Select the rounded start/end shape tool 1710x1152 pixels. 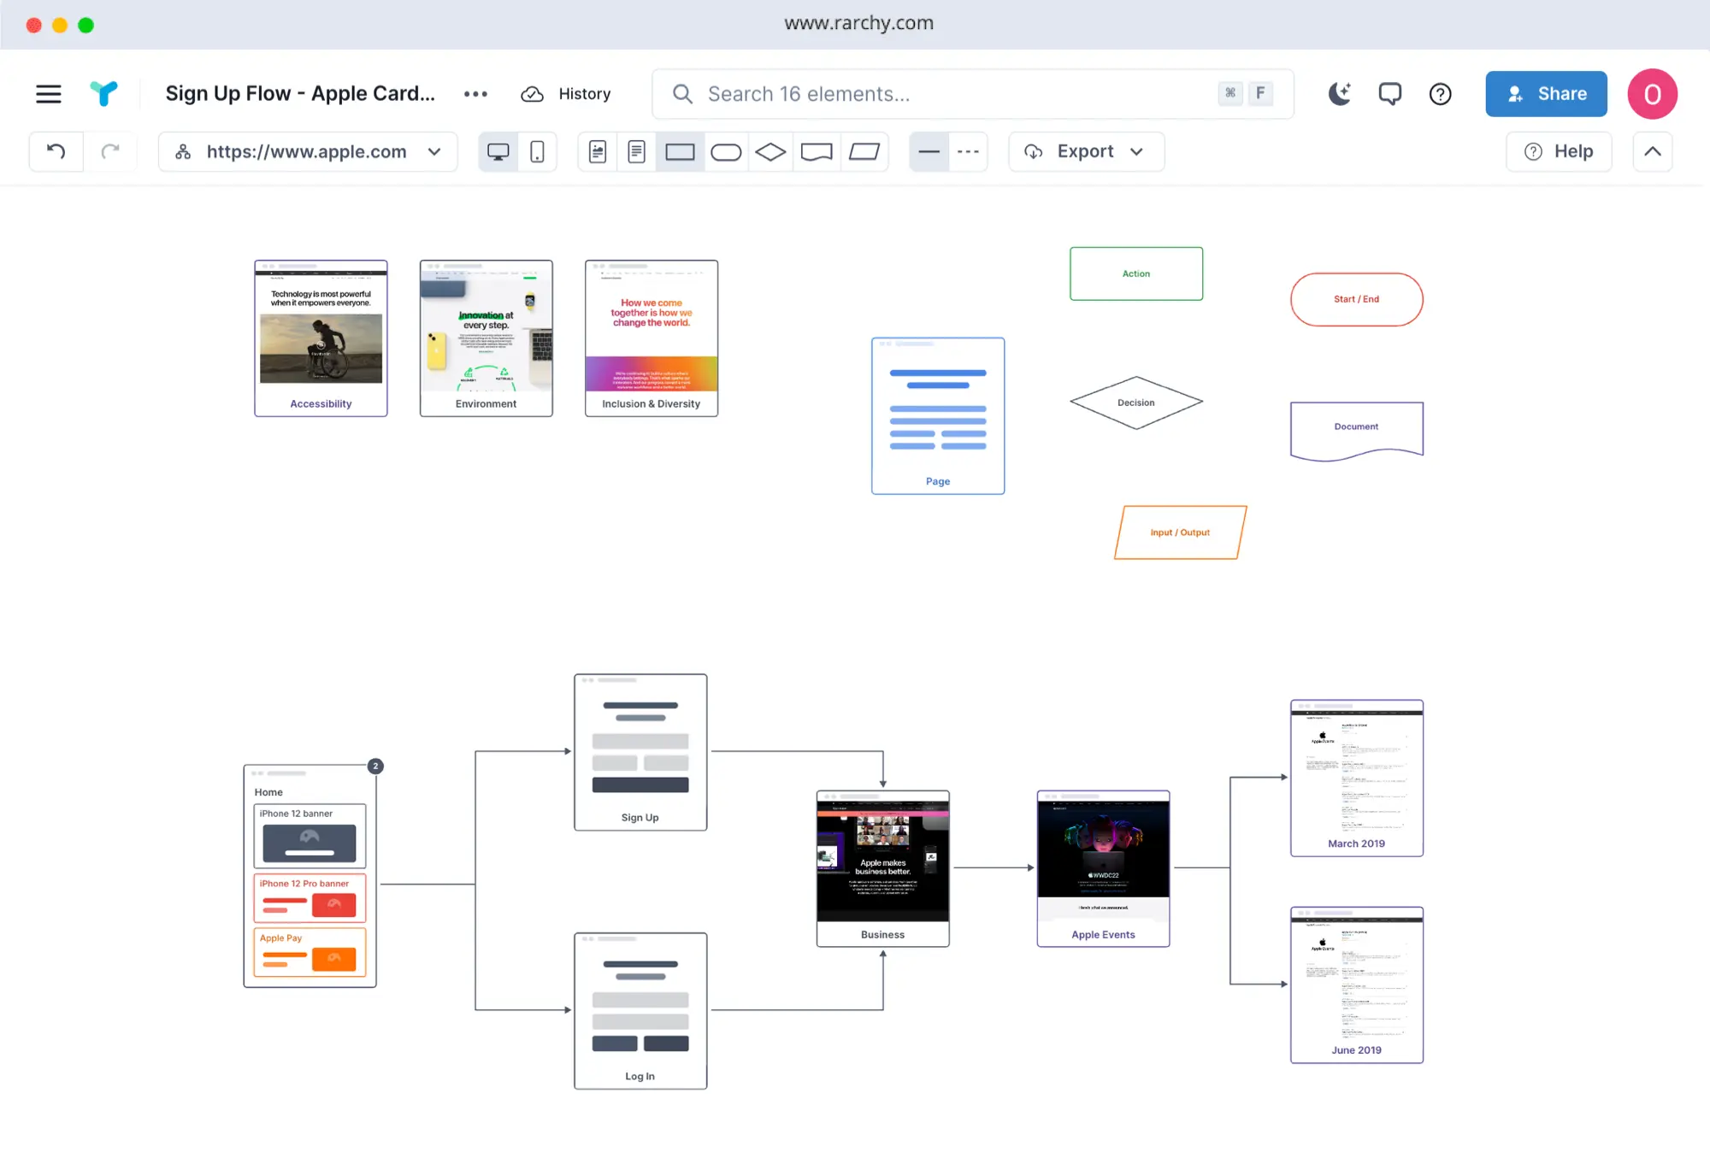(726, 151)
